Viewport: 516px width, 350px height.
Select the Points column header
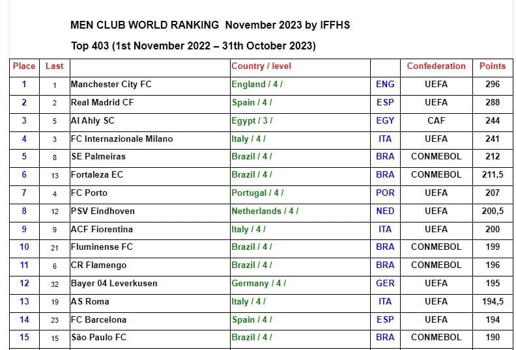click(493, 66)
